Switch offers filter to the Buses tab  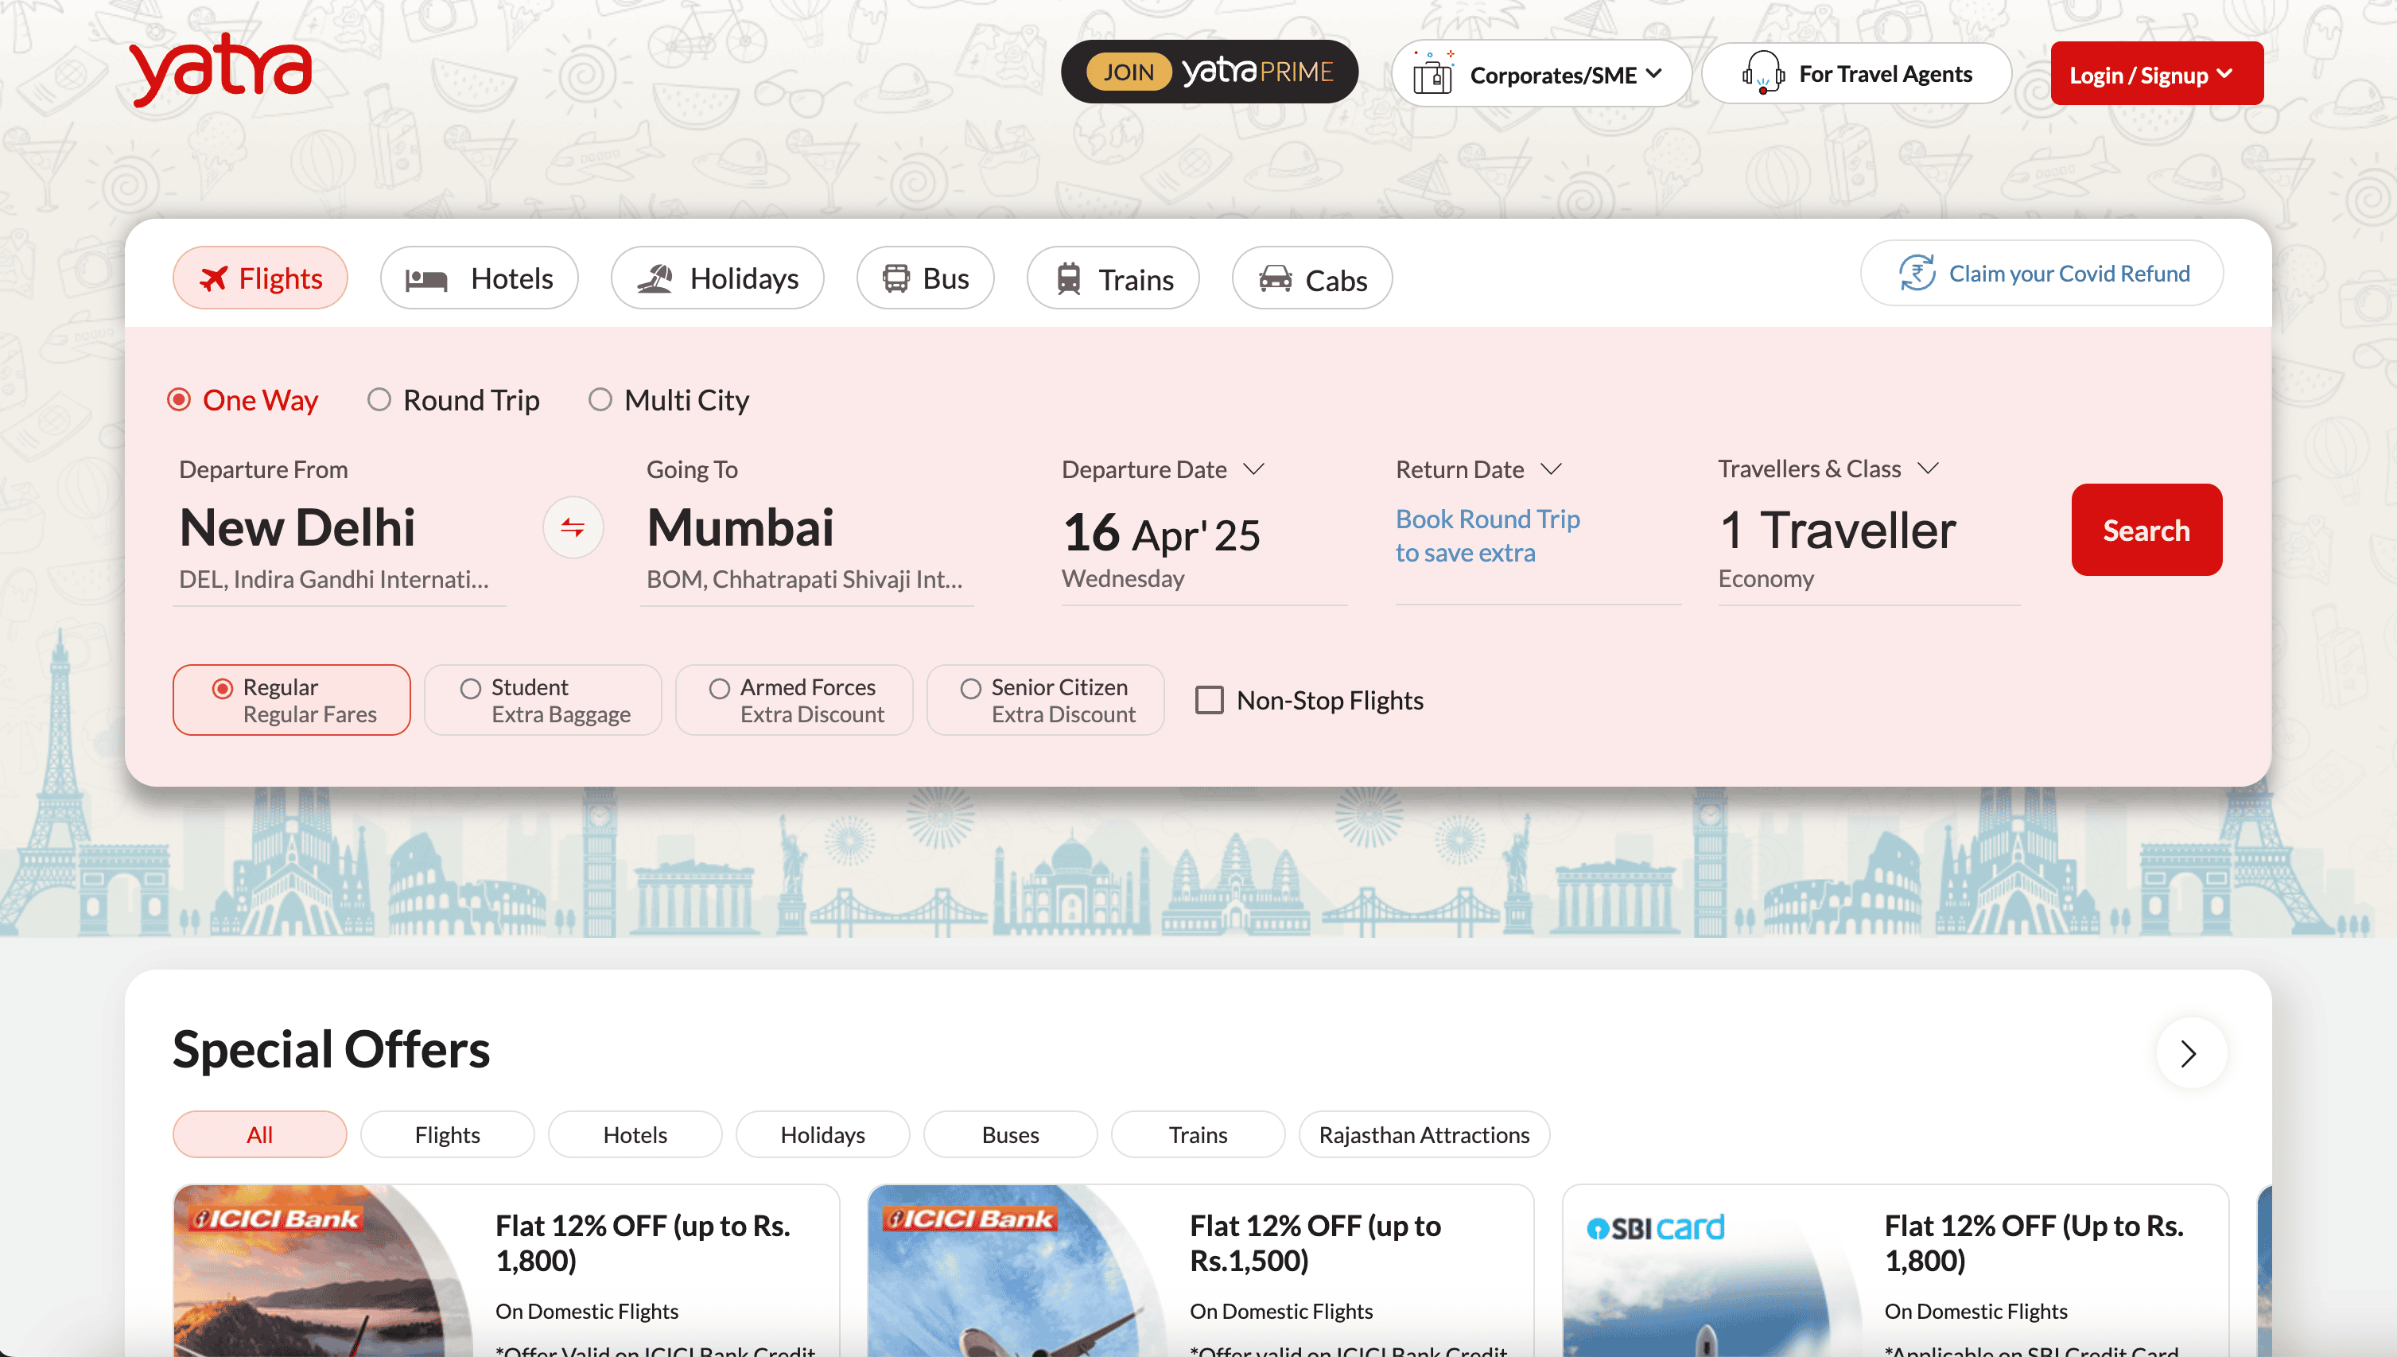click(1010, 1134)
